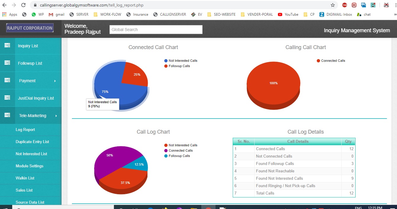Image resolution: width=397 pixels, height=209 pixels.
Task: Bookmark this page with the star icon
Action: 332,5
